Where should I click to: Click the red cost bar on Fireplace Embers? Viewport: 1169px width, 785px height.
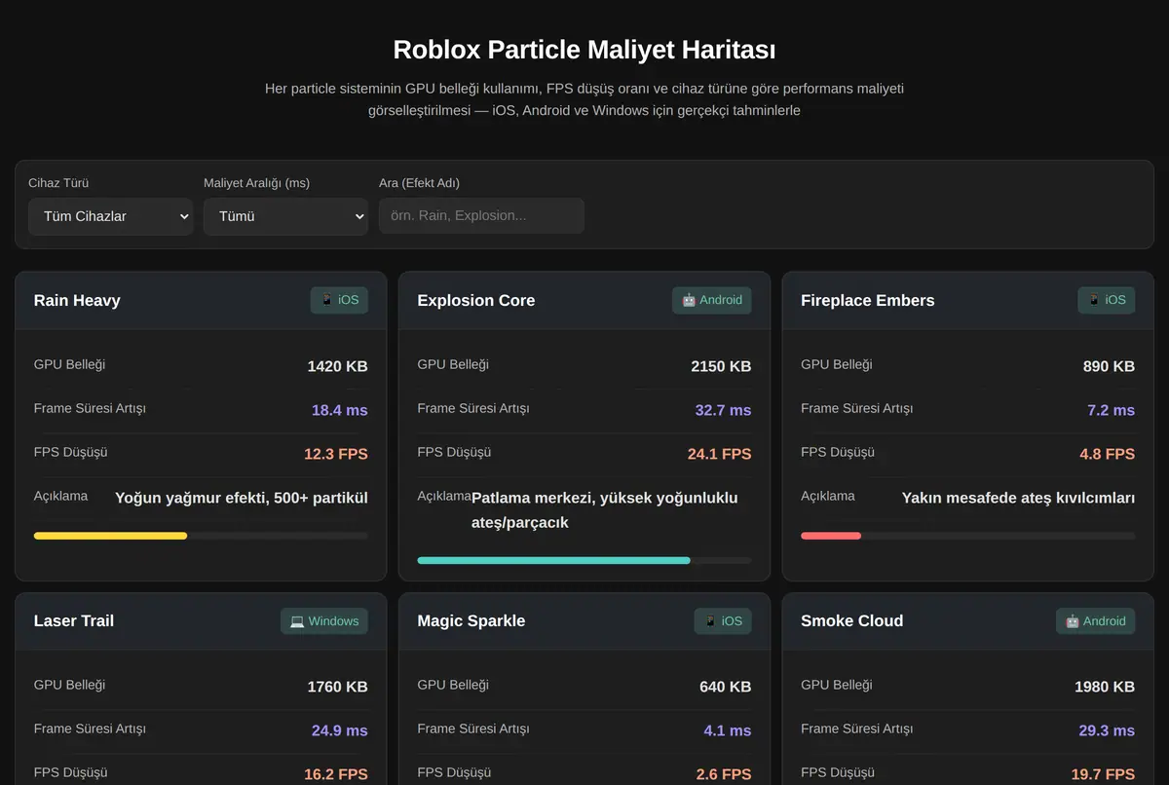click(831, 536)
